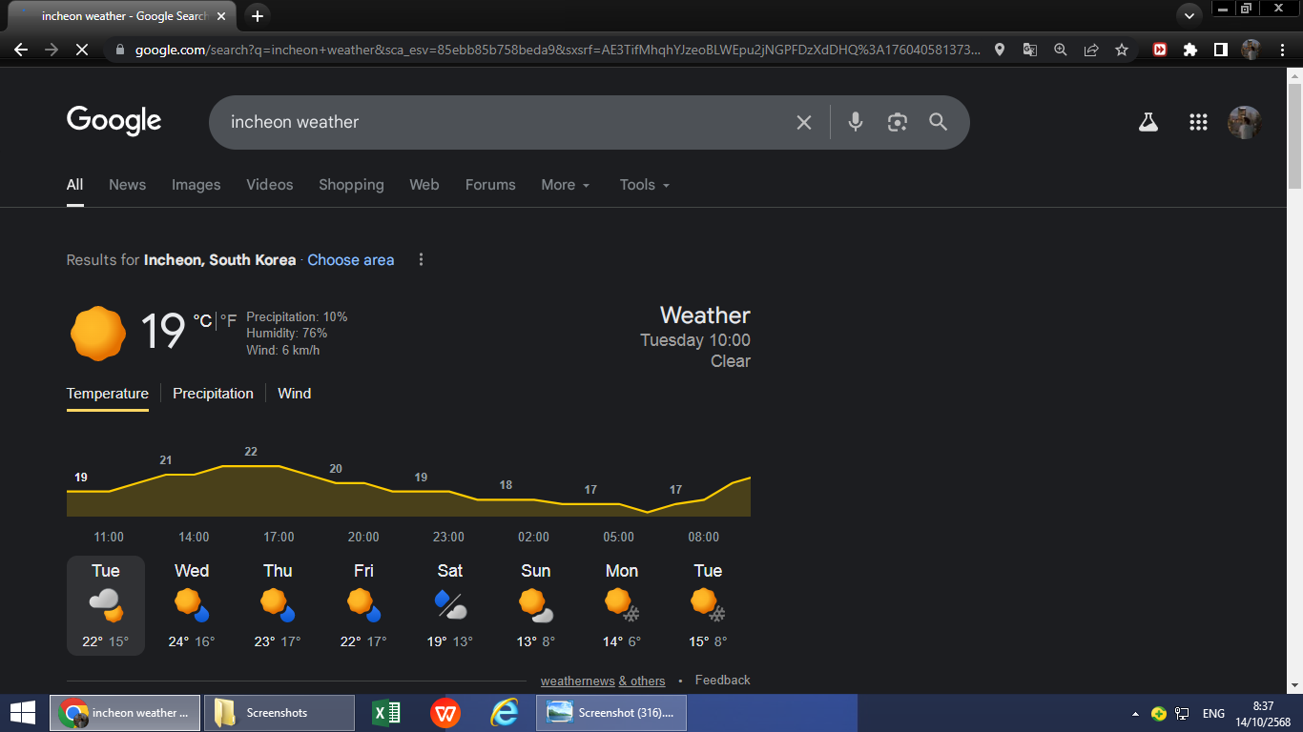This screenshot has width=1303, height=732.
Task: Open a new Chrome tab
Action: coord(257,16)
